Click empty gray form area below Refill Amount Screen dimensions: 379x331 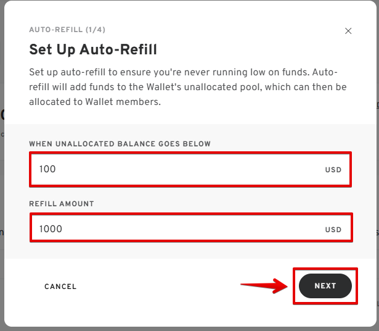point(190,250)
